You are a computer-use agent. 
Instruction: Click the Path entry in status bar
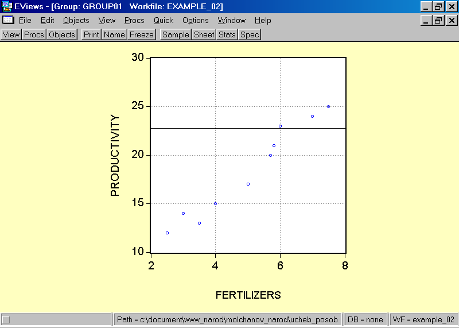[227, 319]
